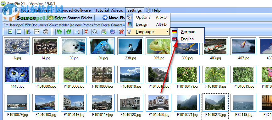Click the Move Photos button
This screenshot has height=120, width=272.
click(x=114, y=18)
